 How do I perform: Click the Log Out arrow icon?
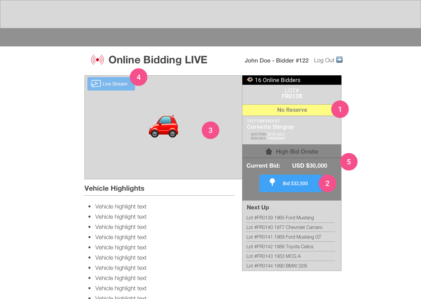click(x=339, y=60)
